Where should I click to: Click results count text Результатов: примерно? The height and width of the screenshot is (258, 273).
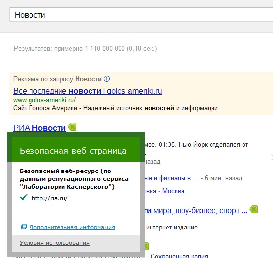point(85,48)
